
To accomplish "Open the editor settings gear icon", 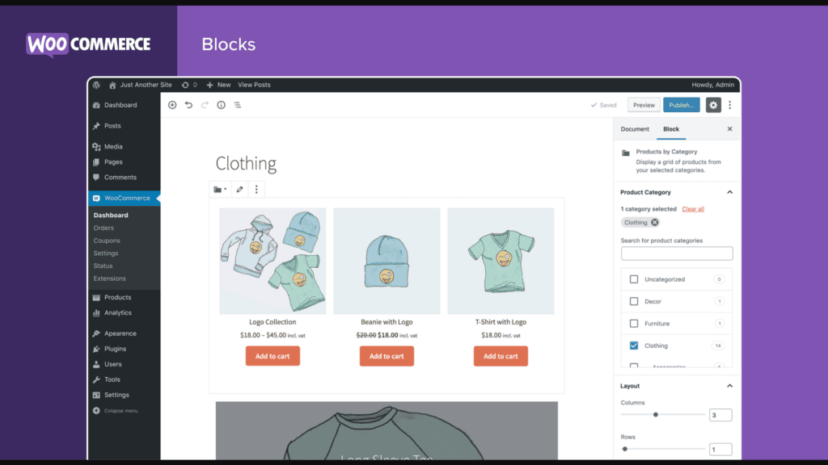I will 713,105.
